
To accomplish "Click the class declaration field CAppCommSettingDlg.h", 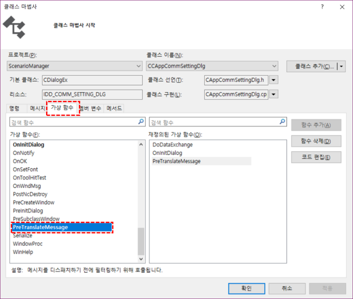I will coord(236,80).
